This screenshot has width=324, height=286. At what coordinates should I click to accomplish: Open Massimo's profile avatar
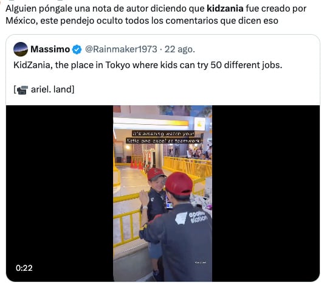(21, 49)
